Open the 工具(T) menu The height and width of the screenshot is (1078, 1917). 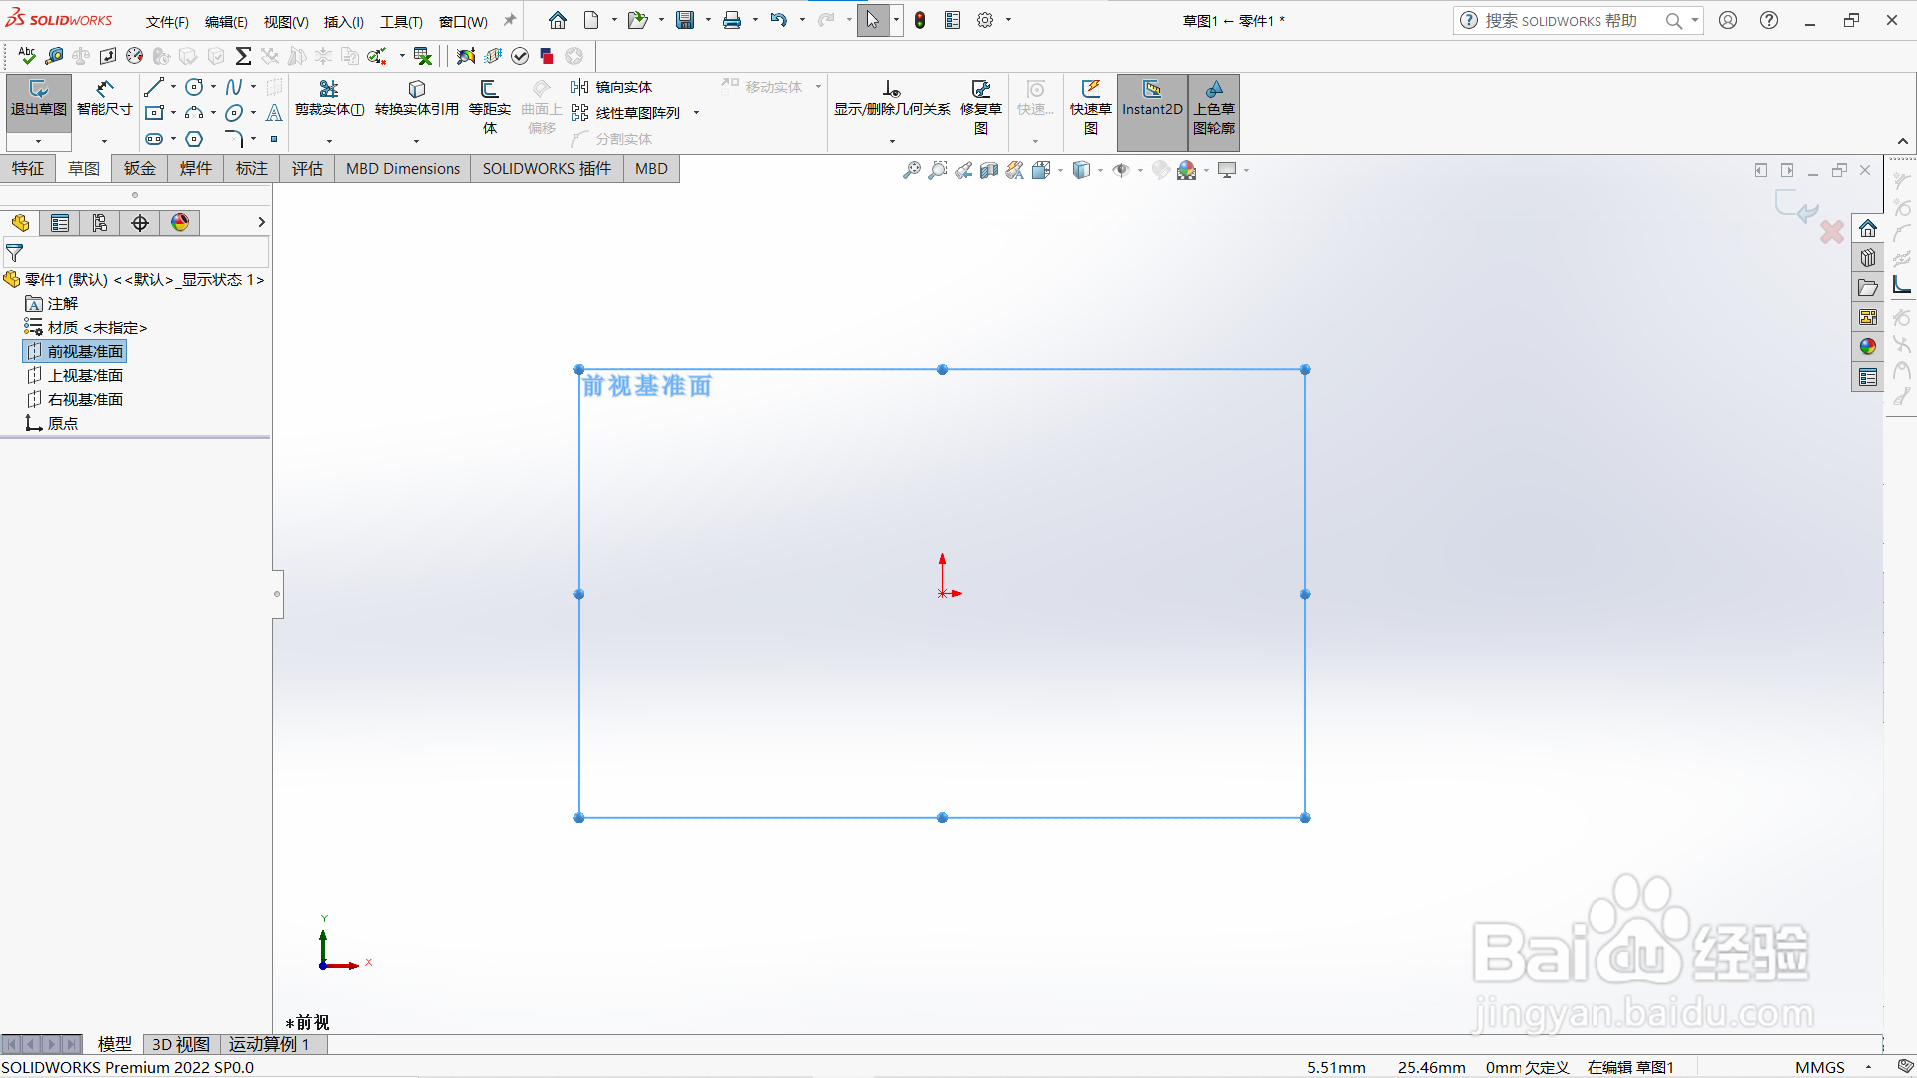(x=401, y=21)
